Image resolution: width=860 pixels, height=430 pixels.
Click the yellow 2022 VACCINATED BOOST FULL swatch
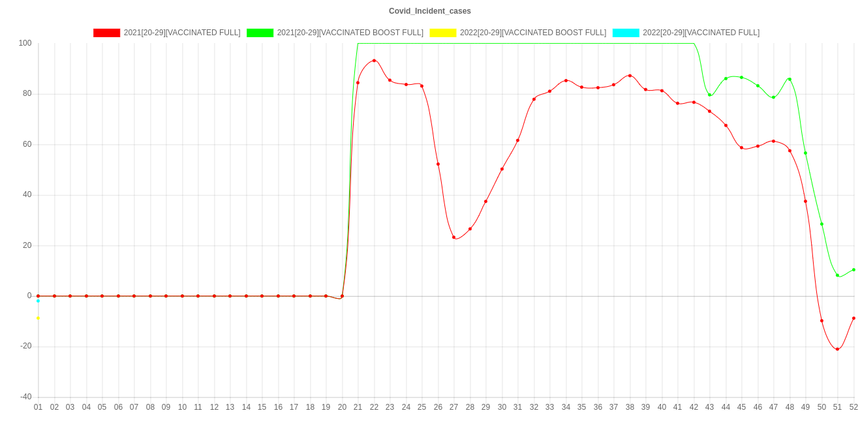[x=442, y=33]
